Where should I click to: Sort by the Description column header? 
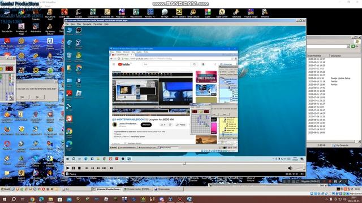[x=345, y=56]
